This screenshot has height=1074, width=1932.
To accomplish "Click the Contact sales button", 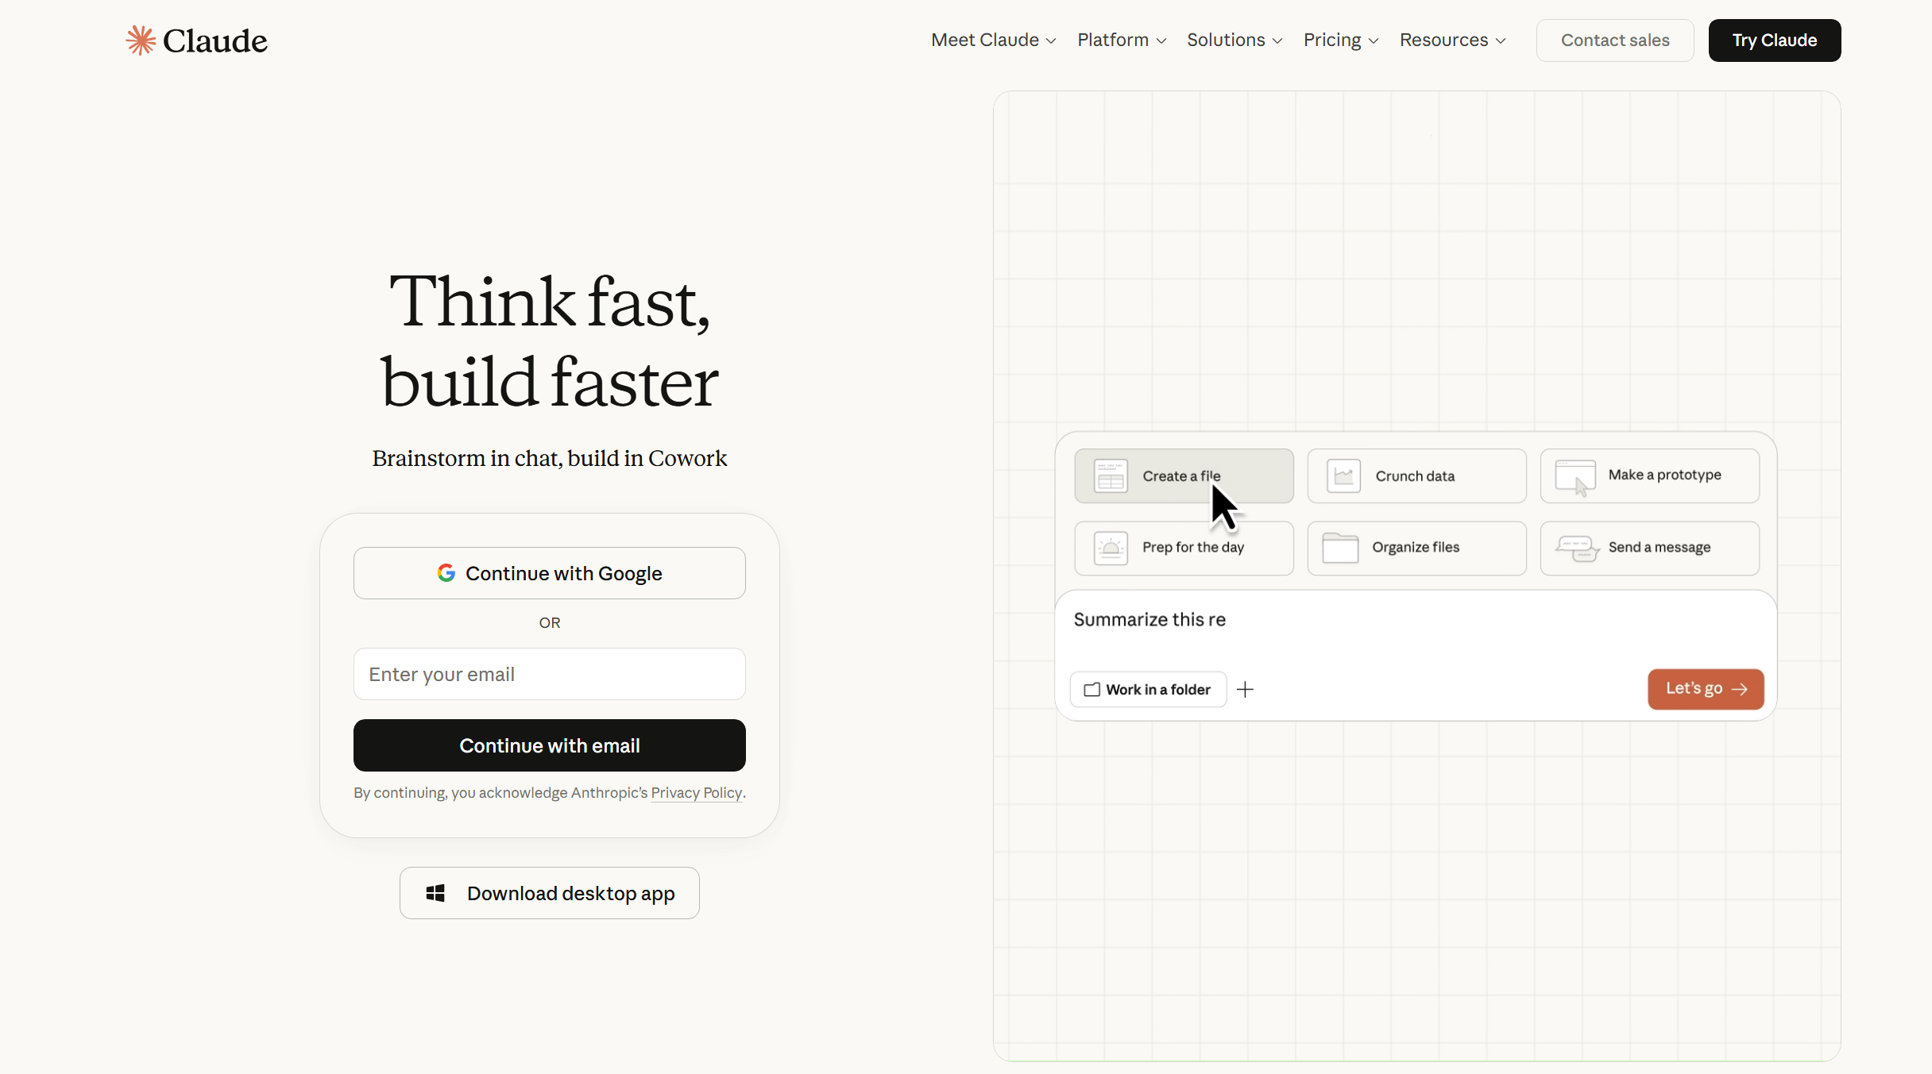I will 1615,40.
